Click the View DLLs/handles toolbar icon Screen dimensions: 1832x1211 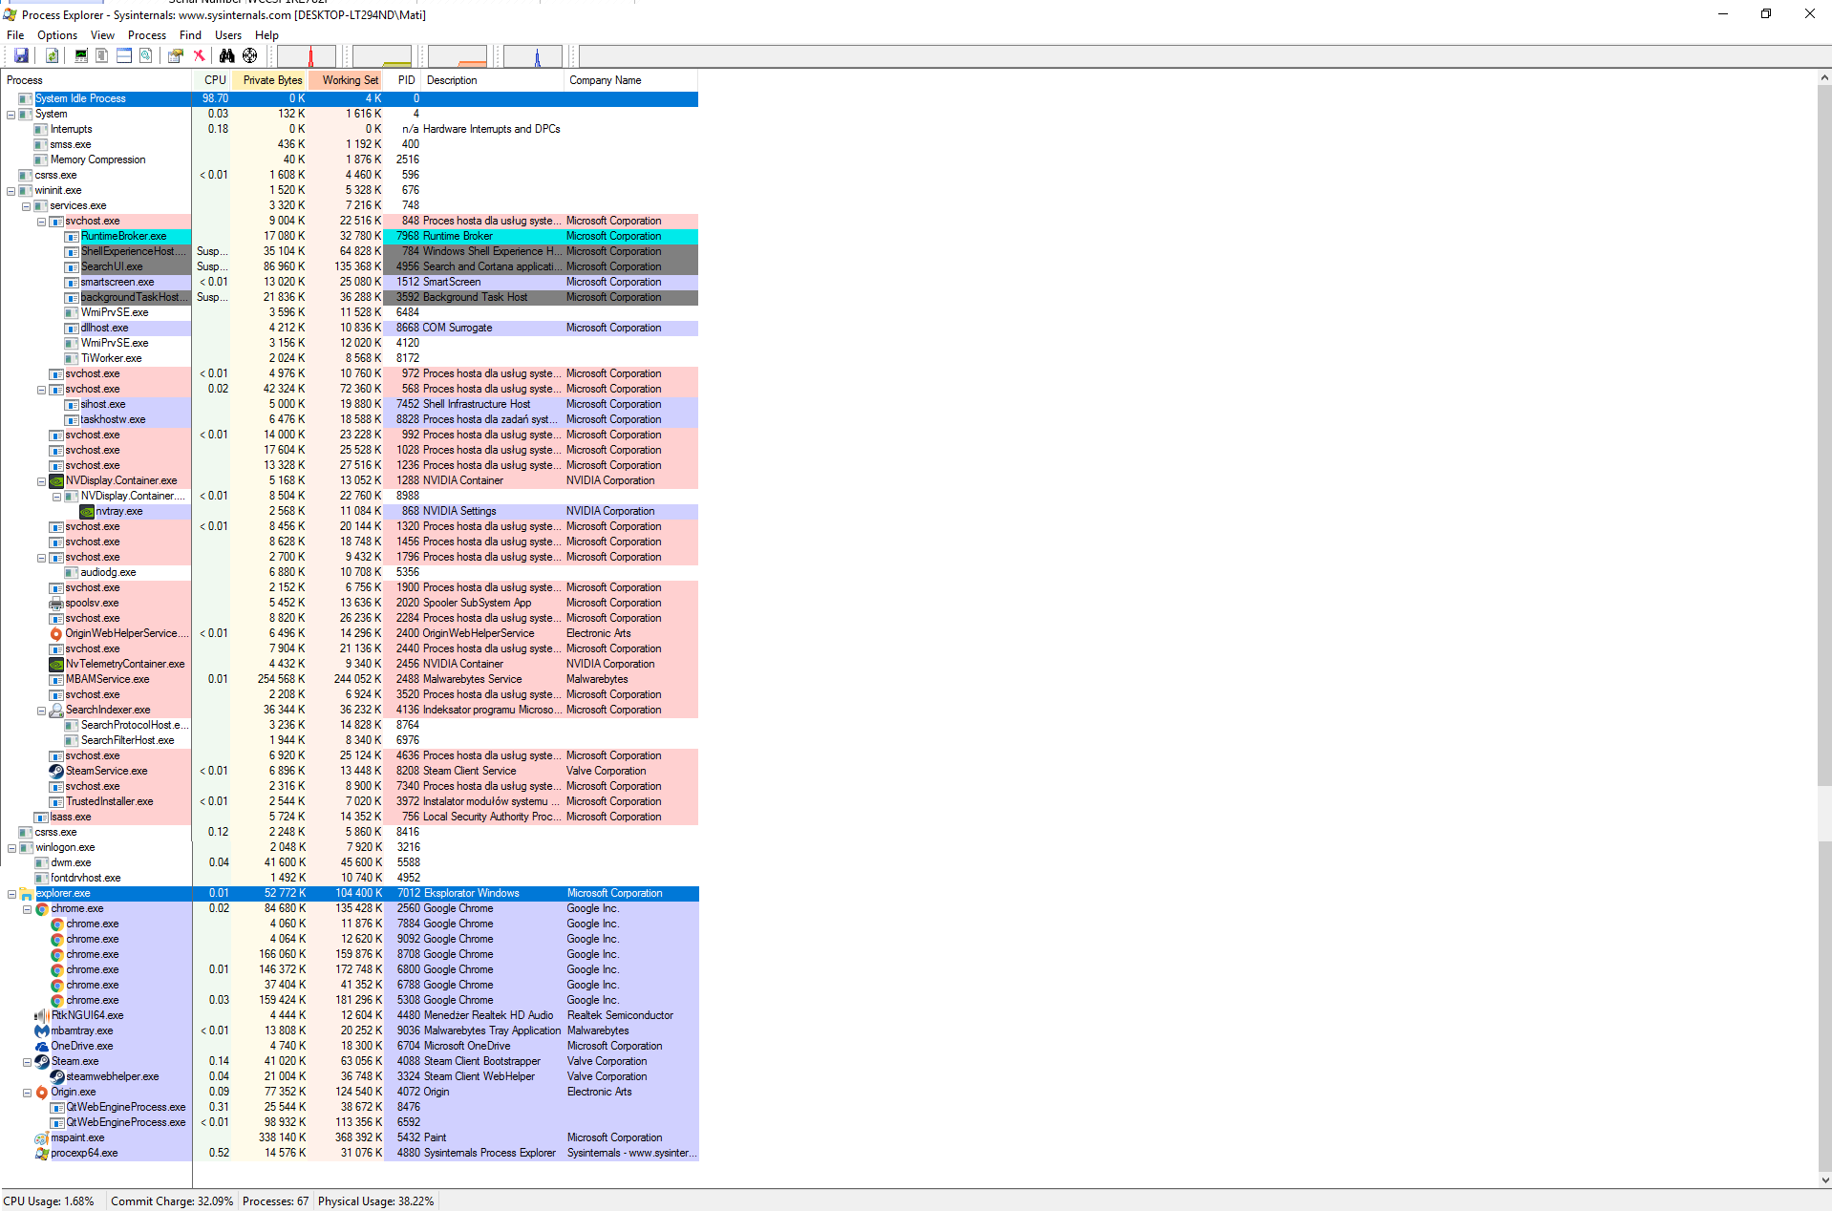pyautogui.click(x=146, y=56)
